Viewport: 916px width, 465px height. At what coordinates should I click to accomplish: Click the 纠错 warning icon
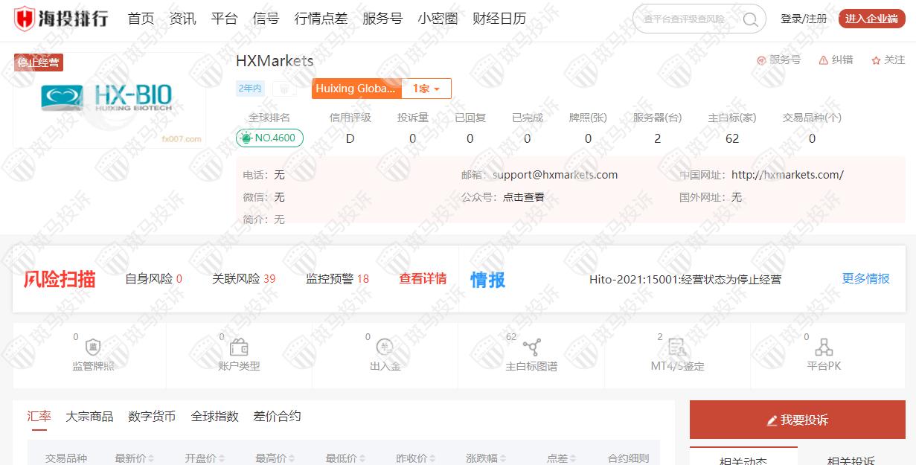823,60
